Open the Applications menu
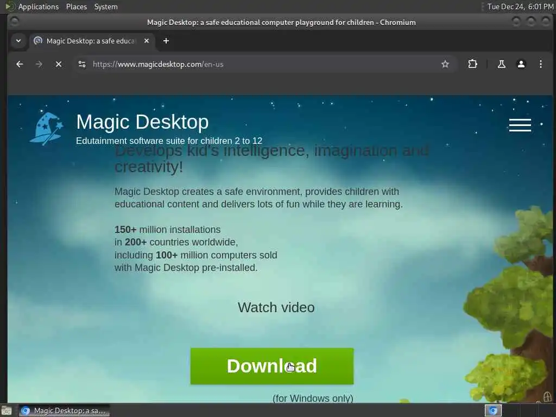 click(39, 7)
